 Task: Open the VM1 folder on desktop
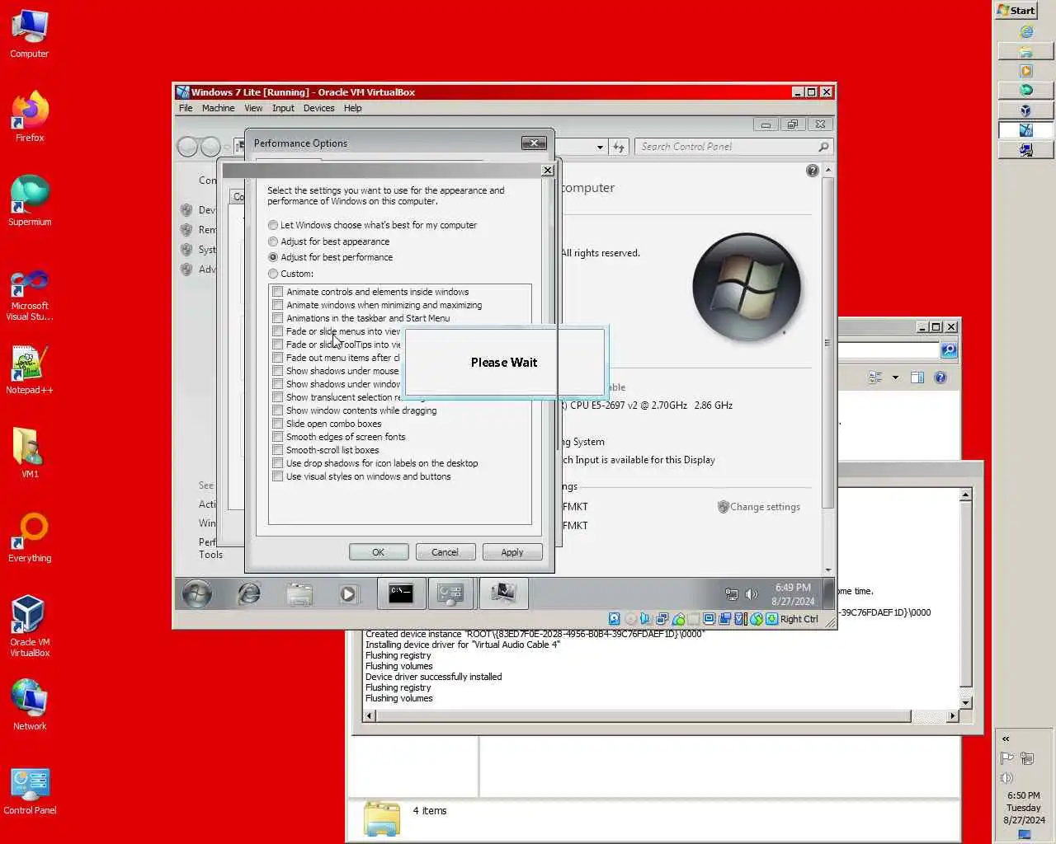click(30, 452)
